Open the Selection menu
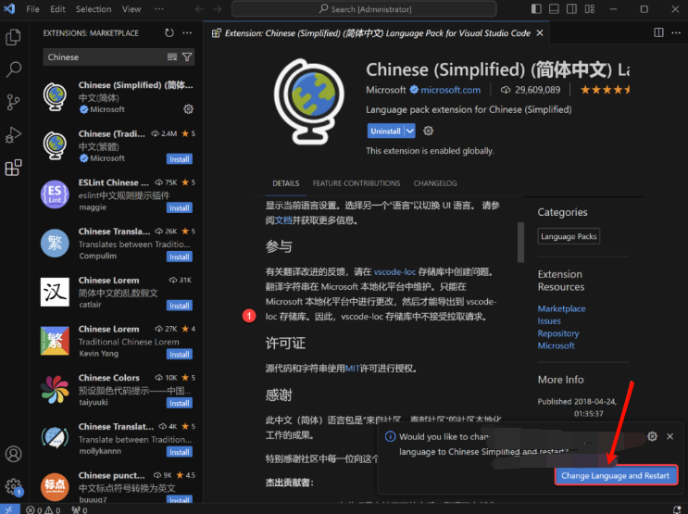 point(94,8)
